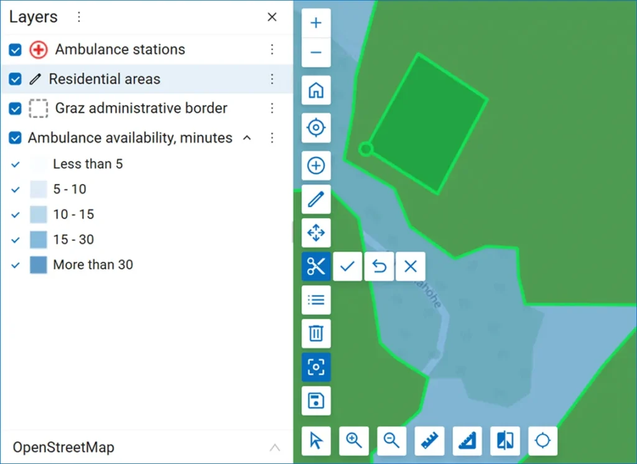Click the home extent button

click(316, 91)
